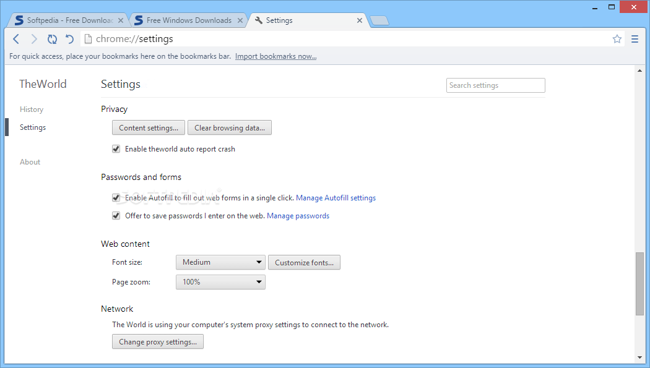The image size is (650, 368).
Task: Click the system proxy settings description text
Action: pyautogui.click(x=250, y=325)
